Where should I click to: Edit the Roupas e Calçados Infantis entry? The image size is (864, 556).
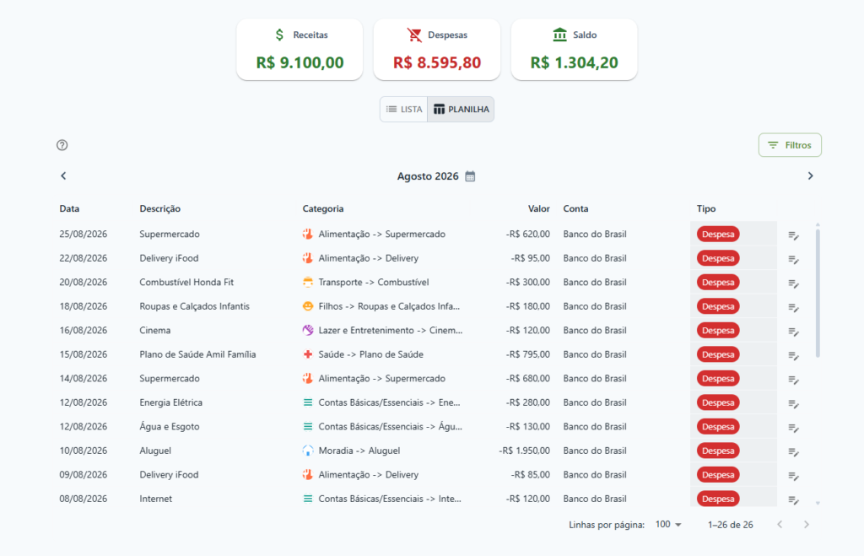click(x=793, y=307)
